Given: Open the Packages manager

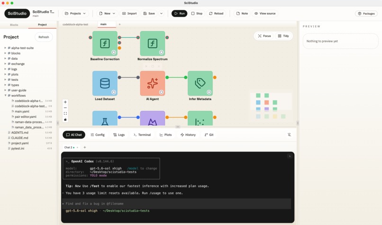Looking at the screenshot, I should (x=366, y=14).
